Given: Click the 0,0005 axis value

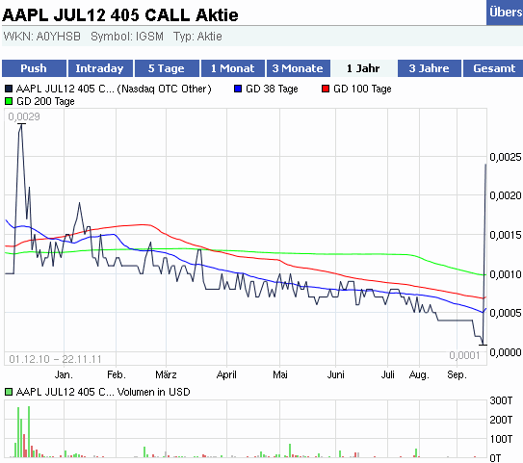Looking at the screenshot, I should pyautogui.click(x=506, y=313).
